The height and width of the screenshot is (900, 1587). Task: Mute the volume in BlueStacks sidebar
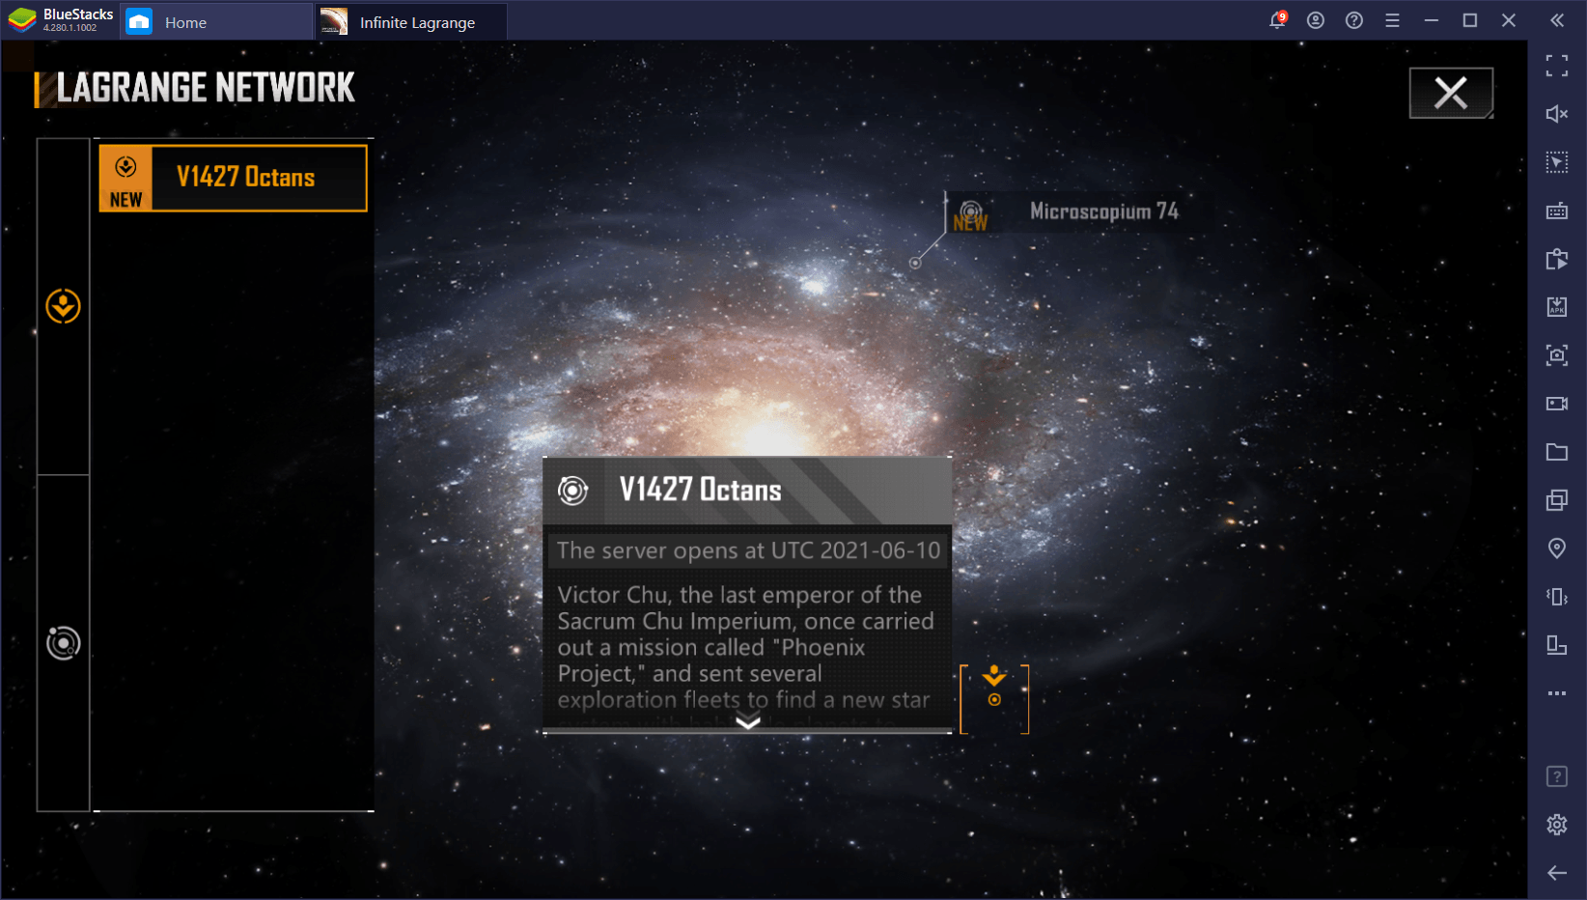1557,114
